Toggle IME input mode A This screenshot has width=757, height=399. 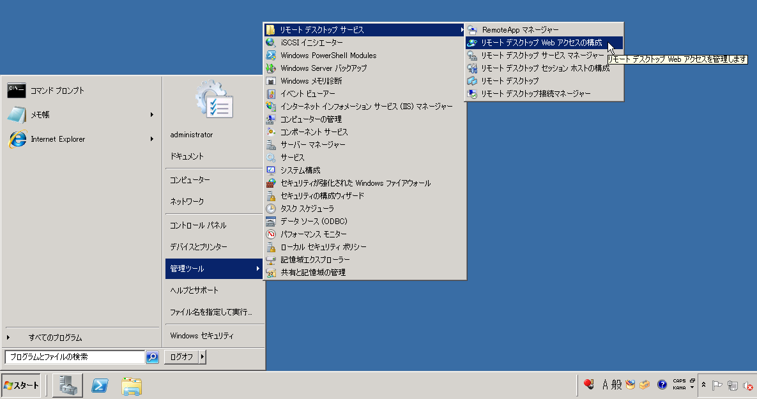coord(605,384)
